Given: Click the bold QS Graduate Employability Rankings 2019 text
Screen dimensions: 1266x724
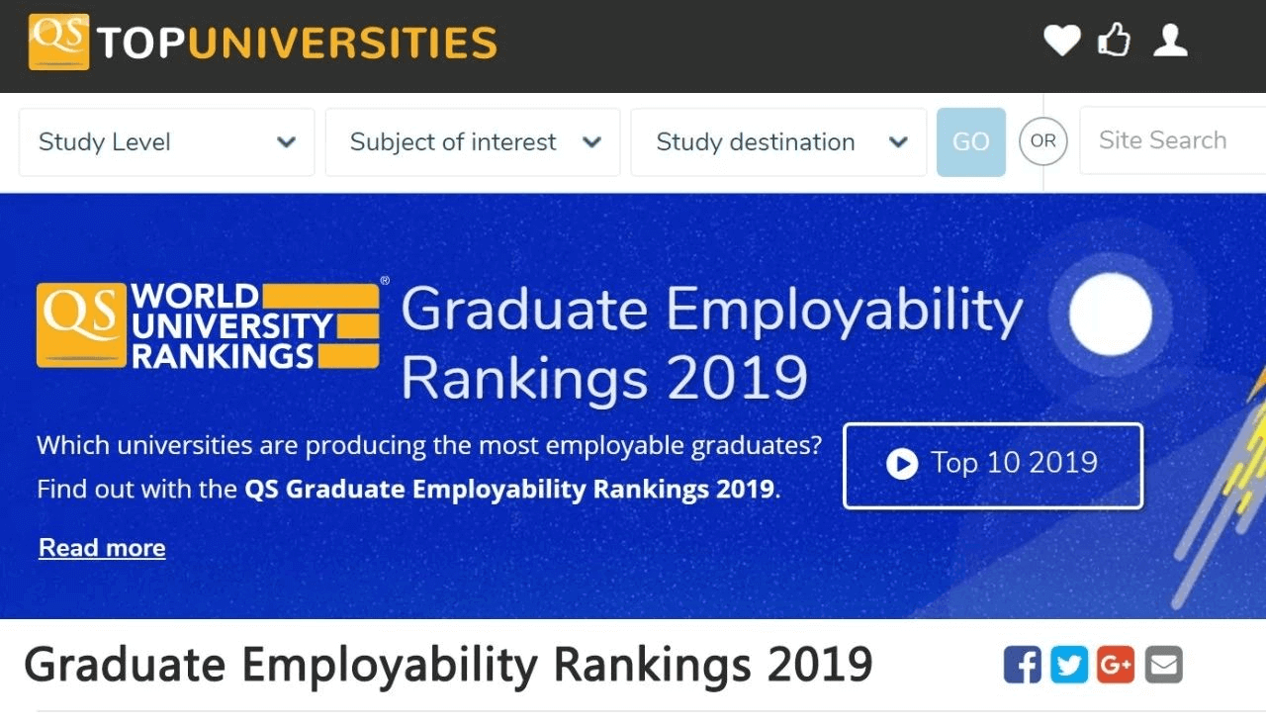Looking at the screenshot, I should pyautogui.click(x=509, y=489).
